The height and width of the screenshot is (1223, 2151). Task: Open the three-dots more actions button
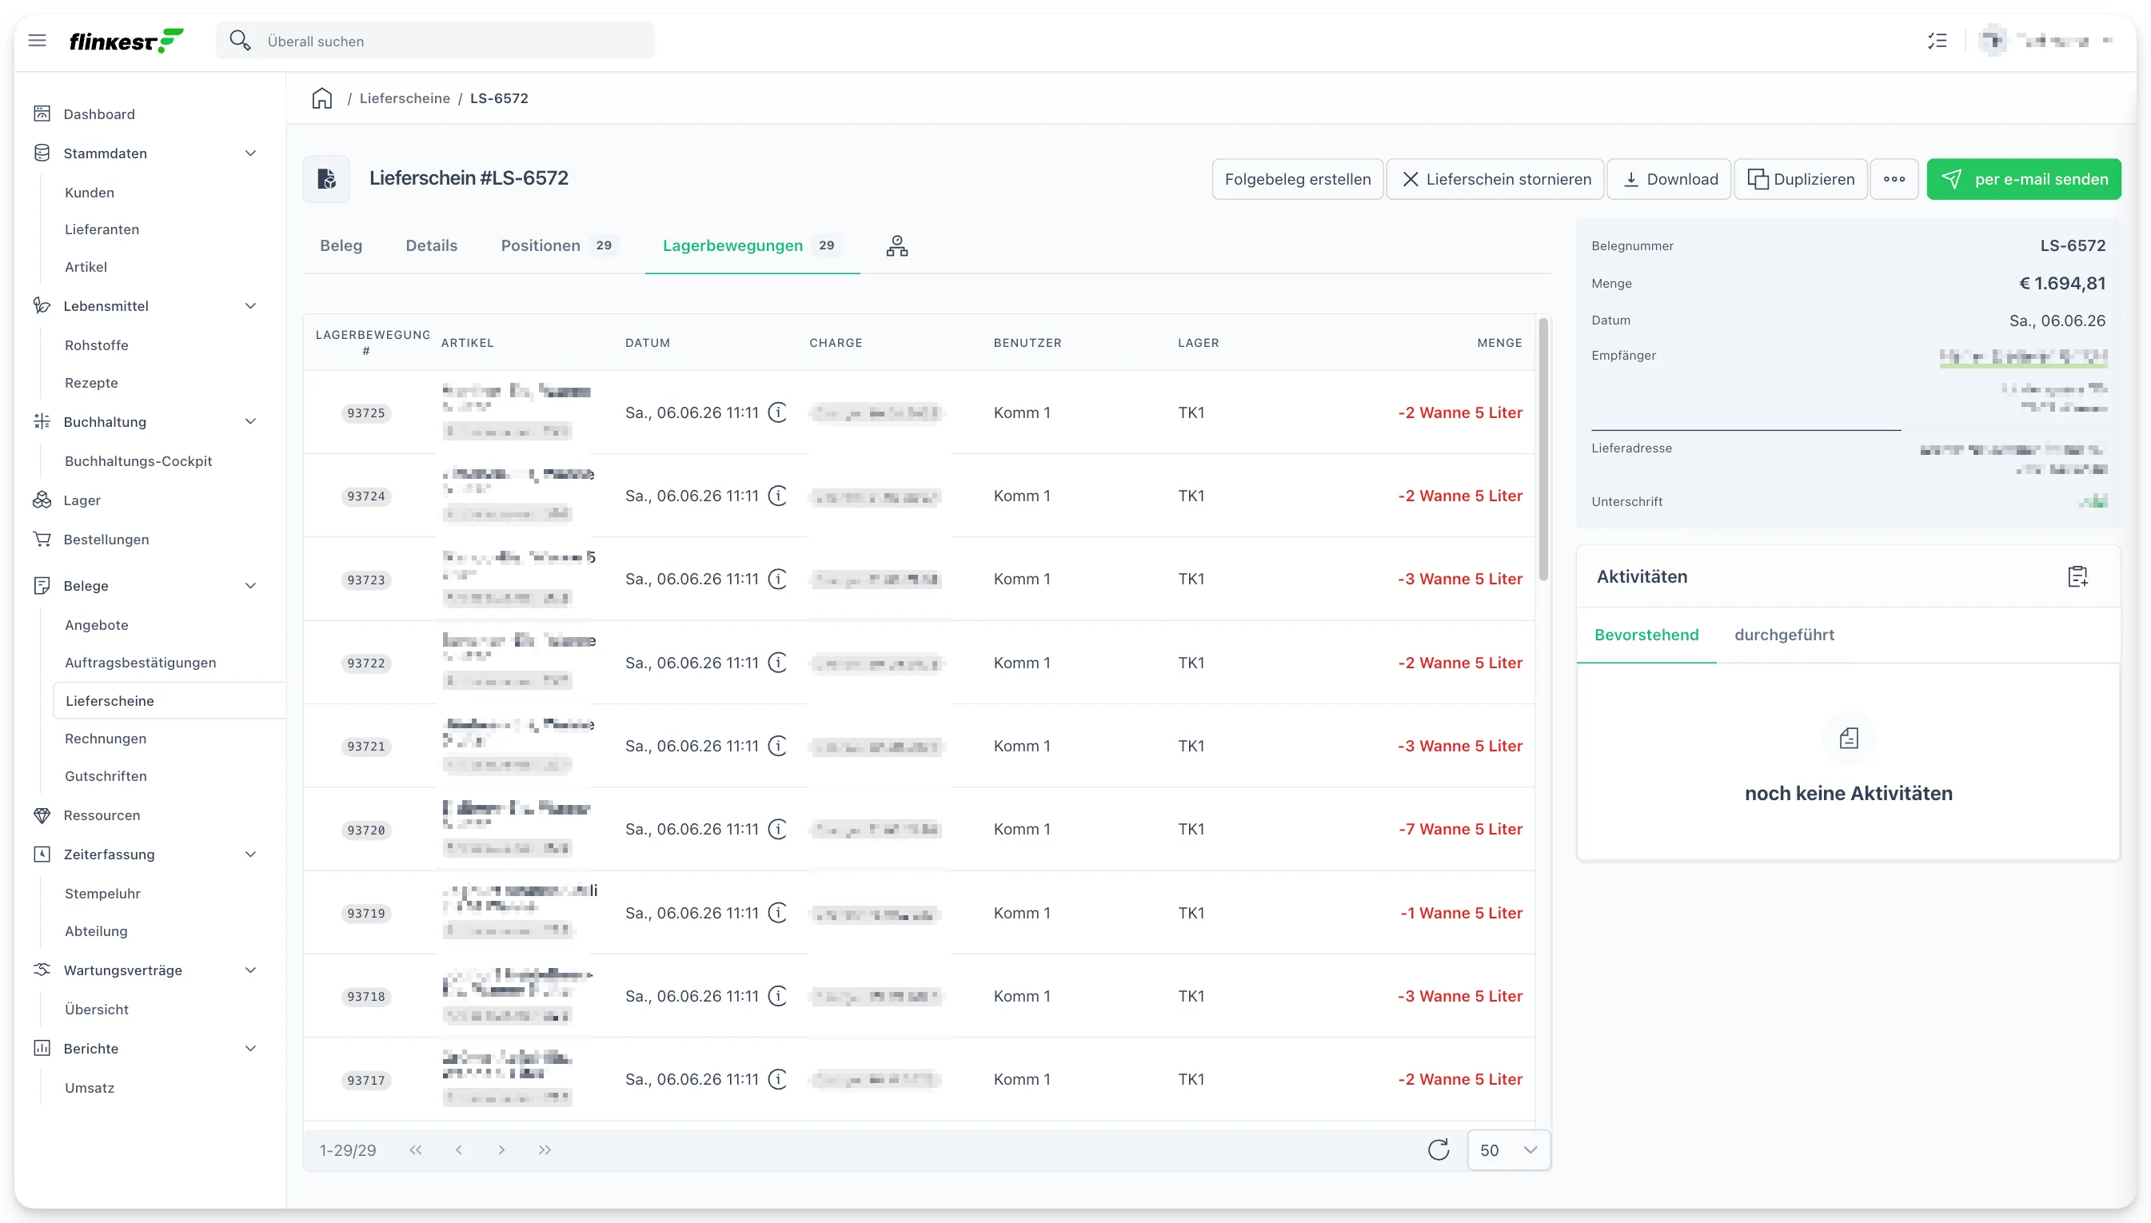point(1894,179)
